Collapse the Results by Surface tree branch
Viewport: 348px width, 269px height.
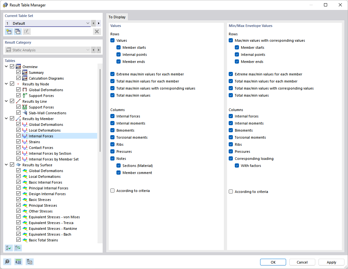pos(7,165)
